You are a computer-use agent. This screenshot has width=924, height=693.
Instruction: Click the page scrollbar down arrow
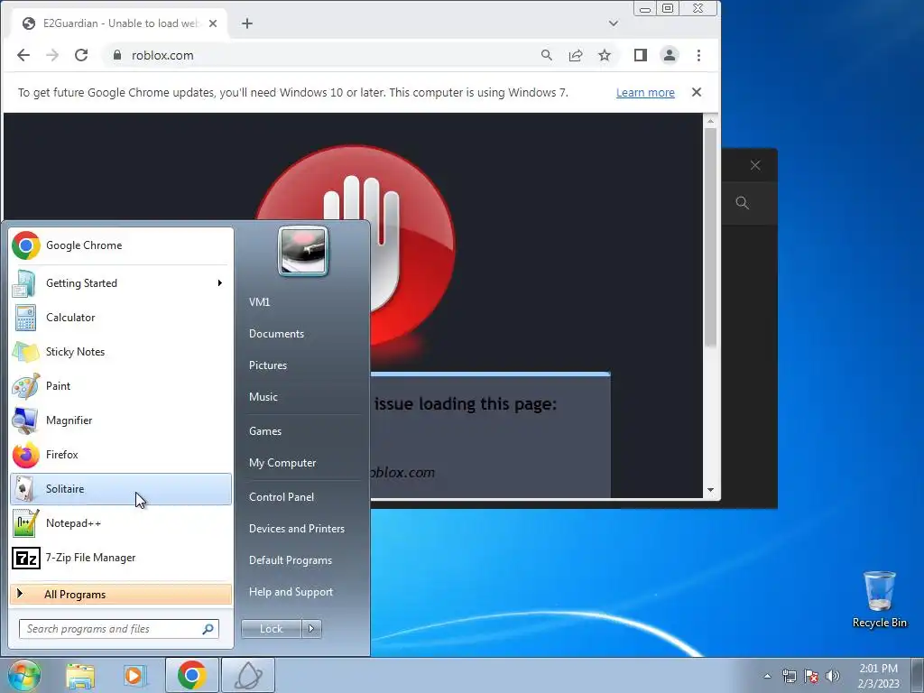pos(711,490)
